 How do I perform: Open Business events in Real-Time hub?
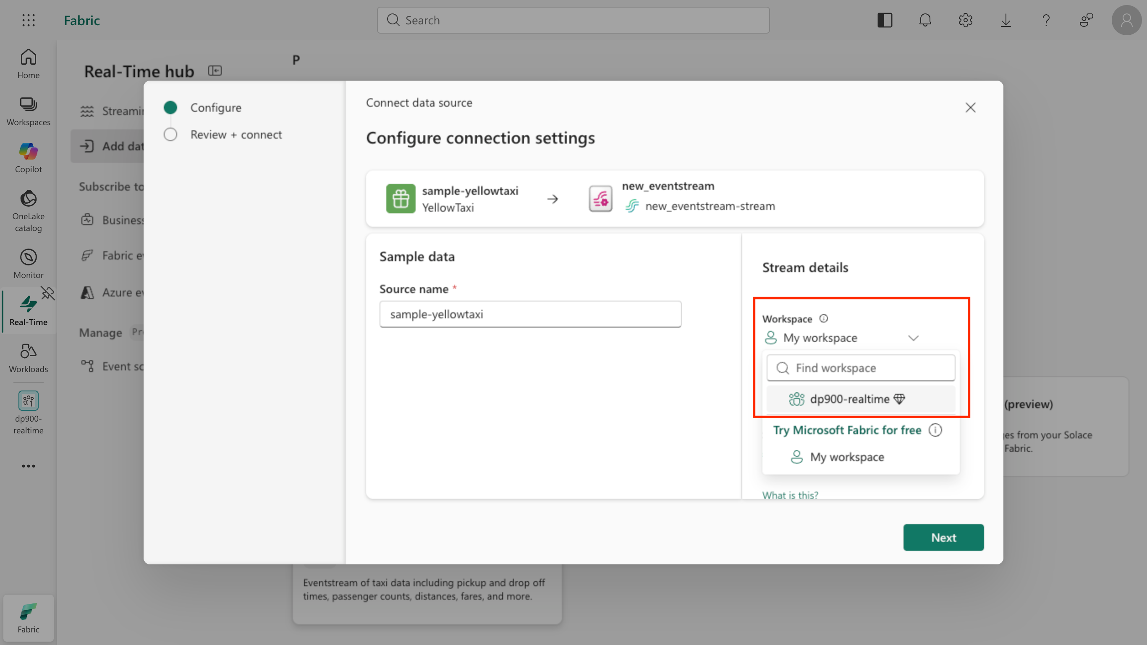pos(111,220)
